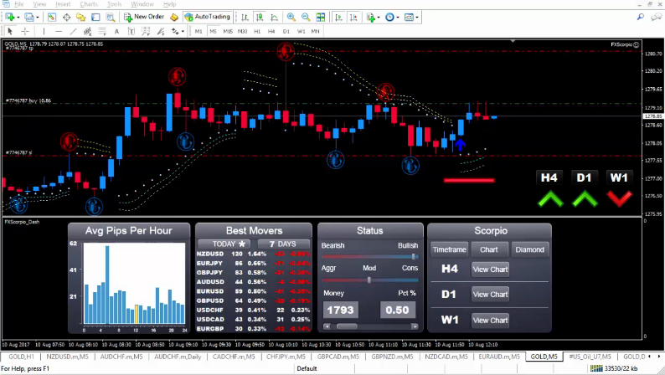Select the text A tool

[x=116, y=31]
